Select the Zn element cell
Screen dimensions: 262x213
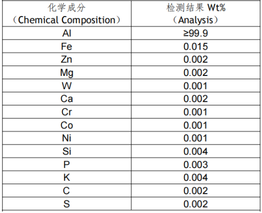67,59
